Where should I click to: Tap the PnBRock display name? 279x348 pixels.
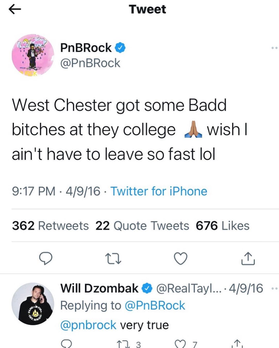click(x=86, y=48)
